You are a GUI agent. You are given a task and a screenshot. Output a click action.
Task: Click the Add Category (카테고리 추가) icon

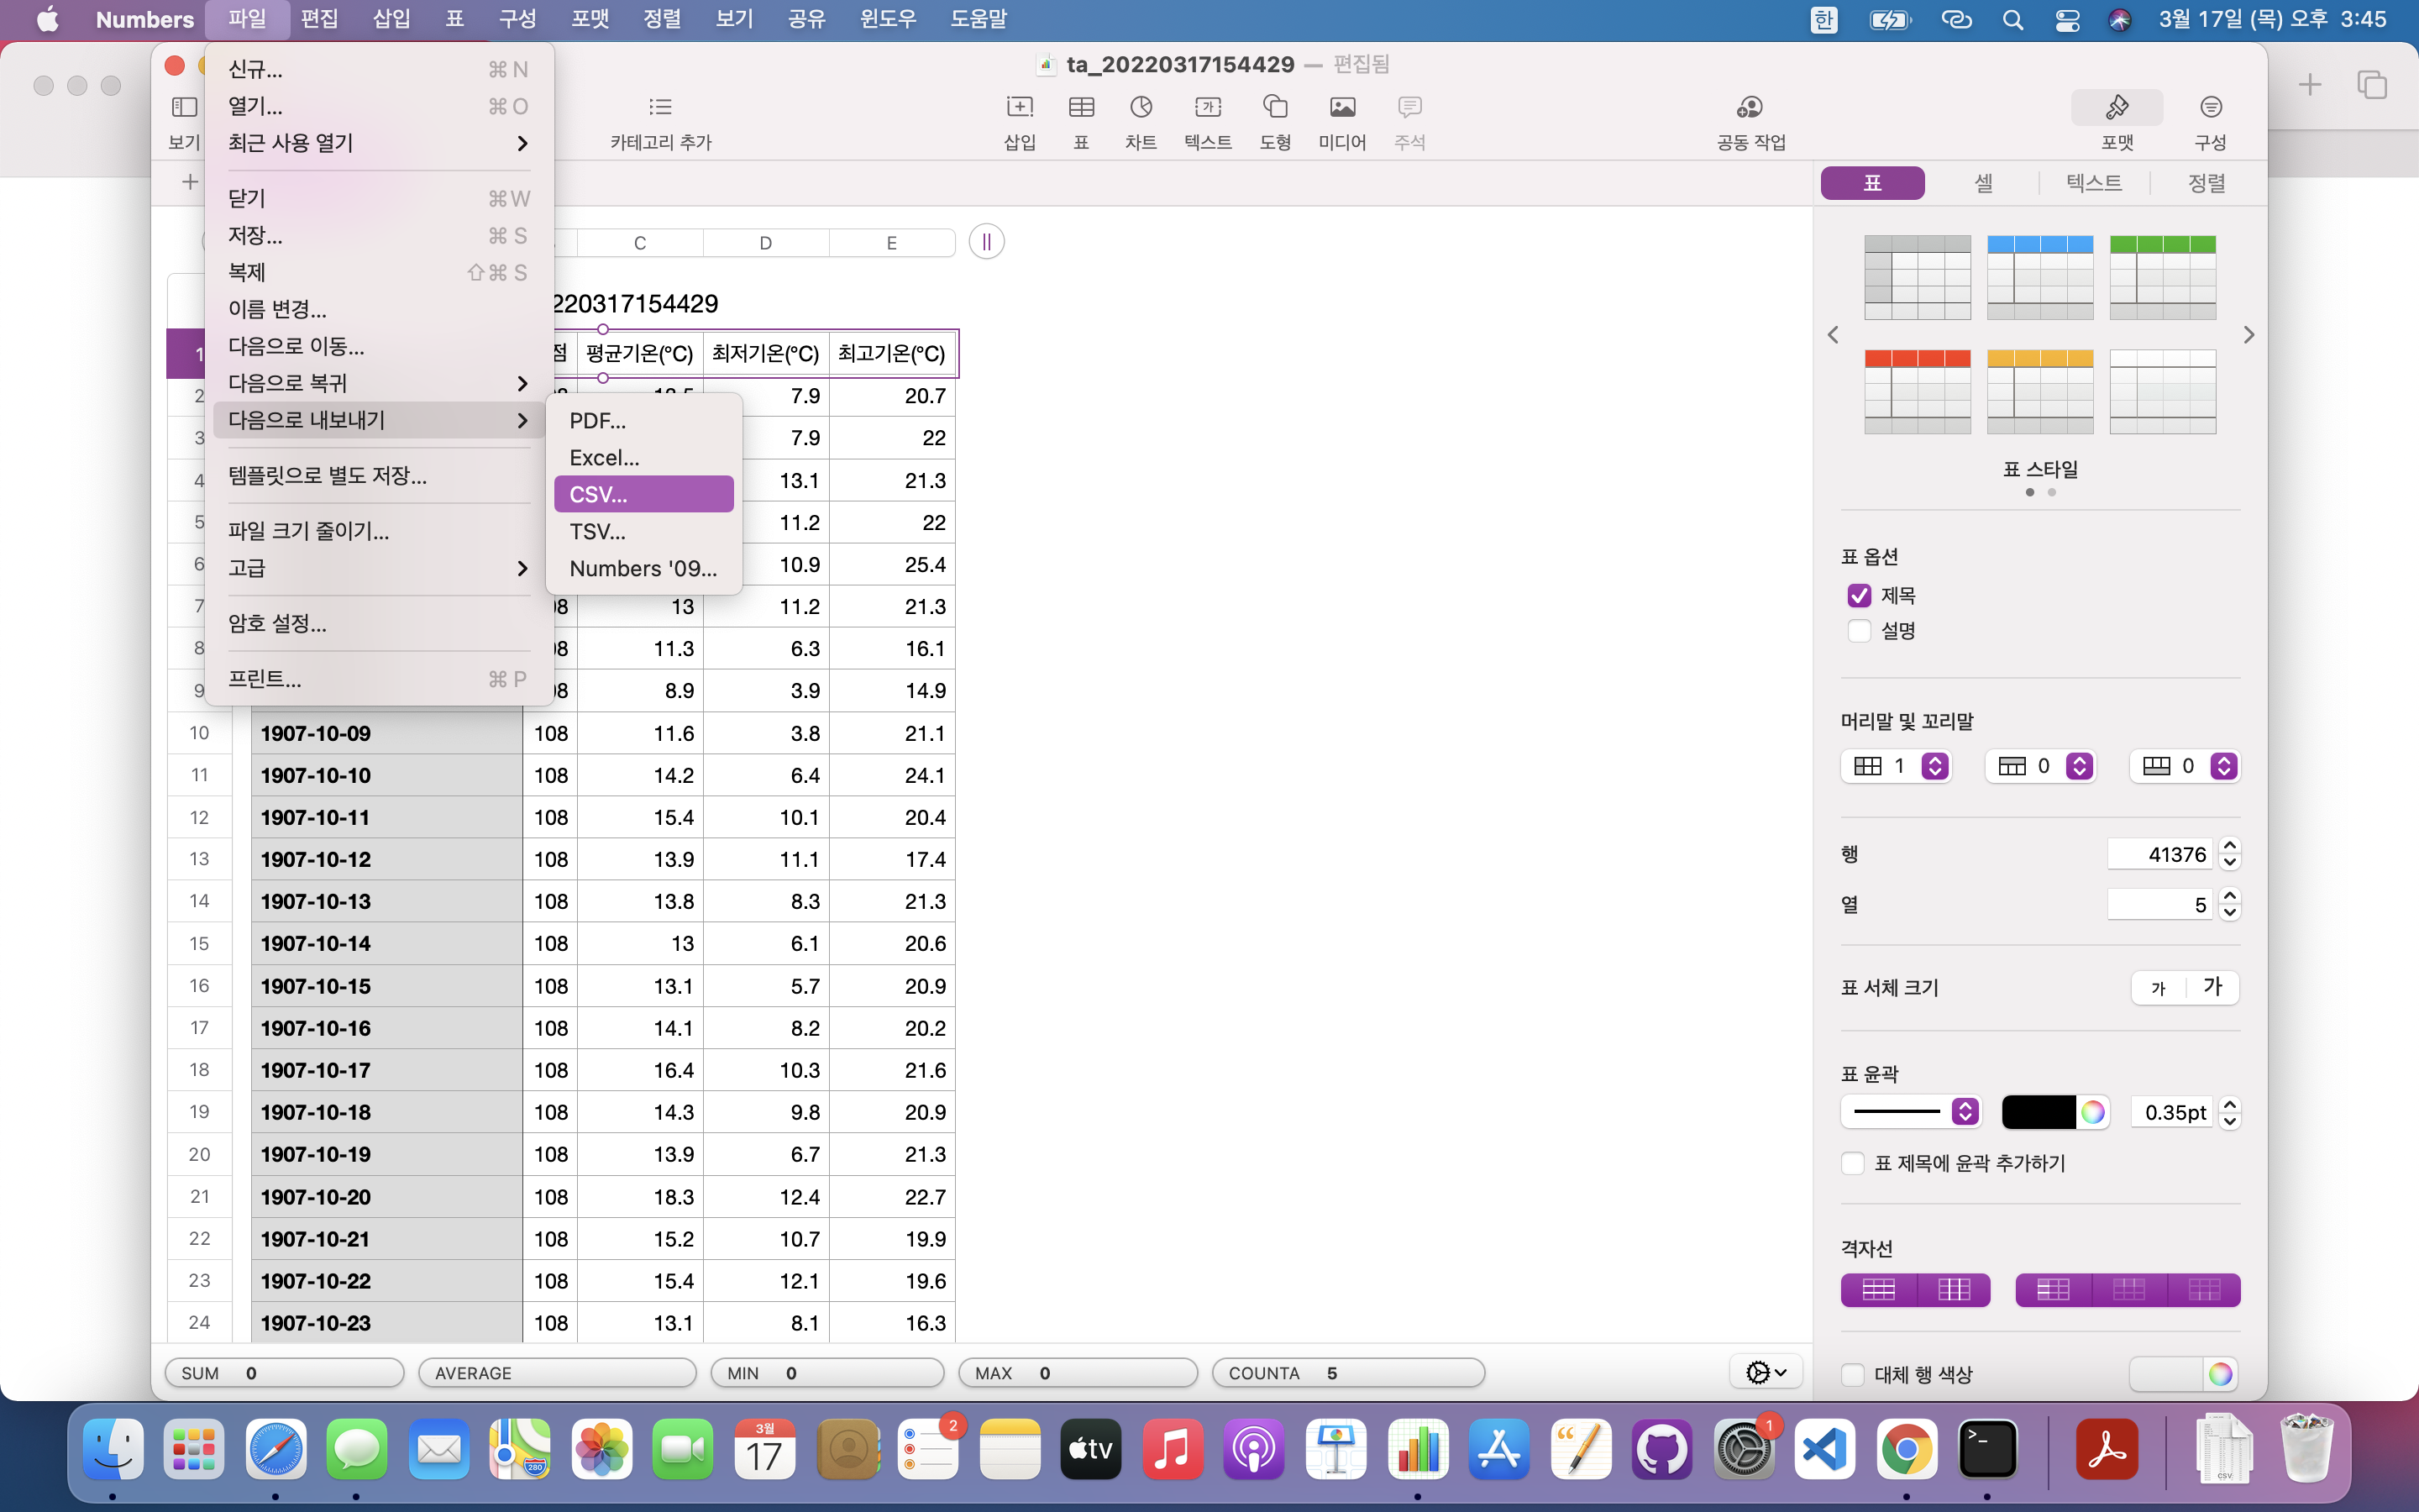[x=659, y=108]
